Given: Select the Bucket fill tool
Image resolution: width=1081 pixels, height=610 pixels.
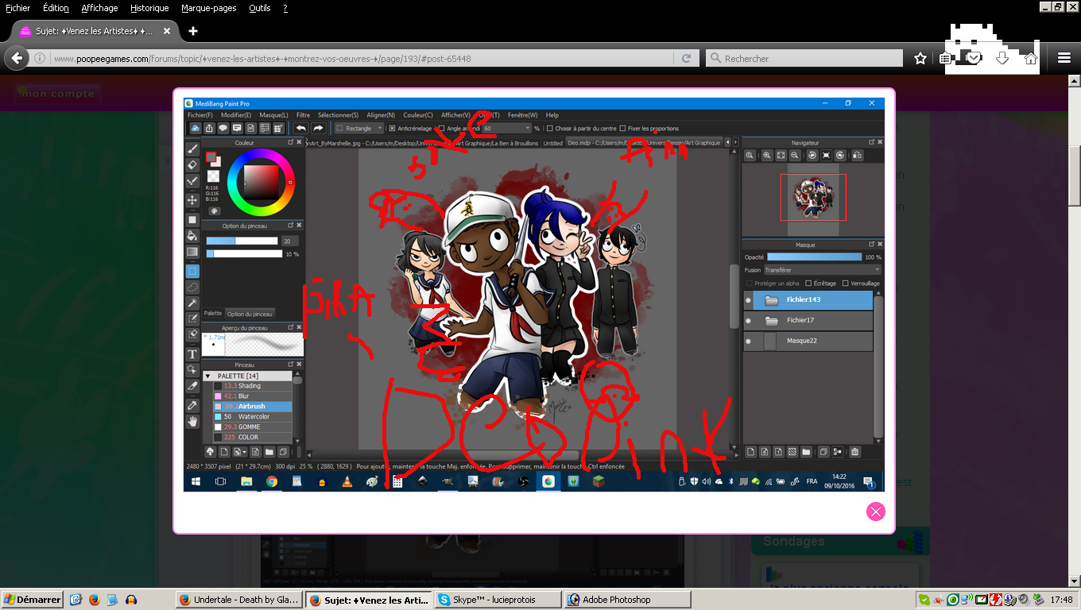Looking at the screenshot, I should point(192,236).
